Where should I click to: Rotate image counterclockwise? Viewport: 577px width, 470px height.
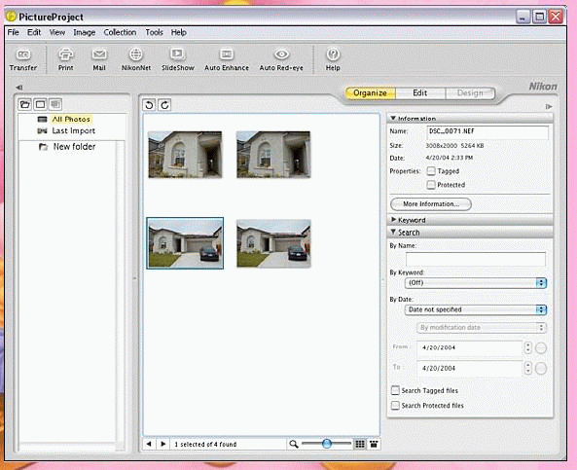[149, 105]
